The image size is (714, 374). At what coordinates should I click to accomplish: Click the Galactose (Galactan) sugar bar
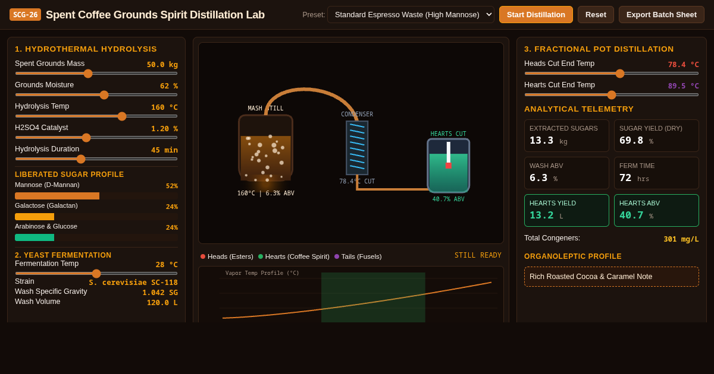[x=96, y=217]
